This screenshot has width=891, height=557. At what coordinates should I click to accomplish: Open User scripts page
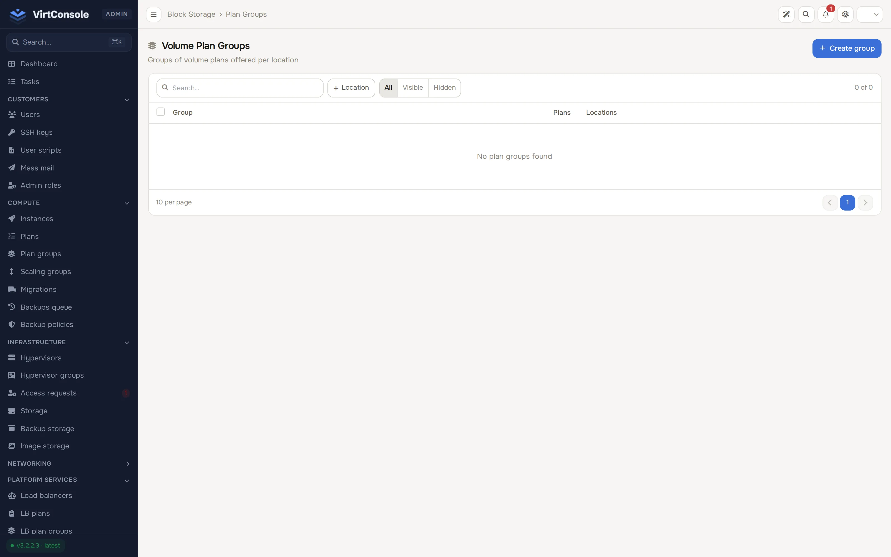tap(69, 150)
